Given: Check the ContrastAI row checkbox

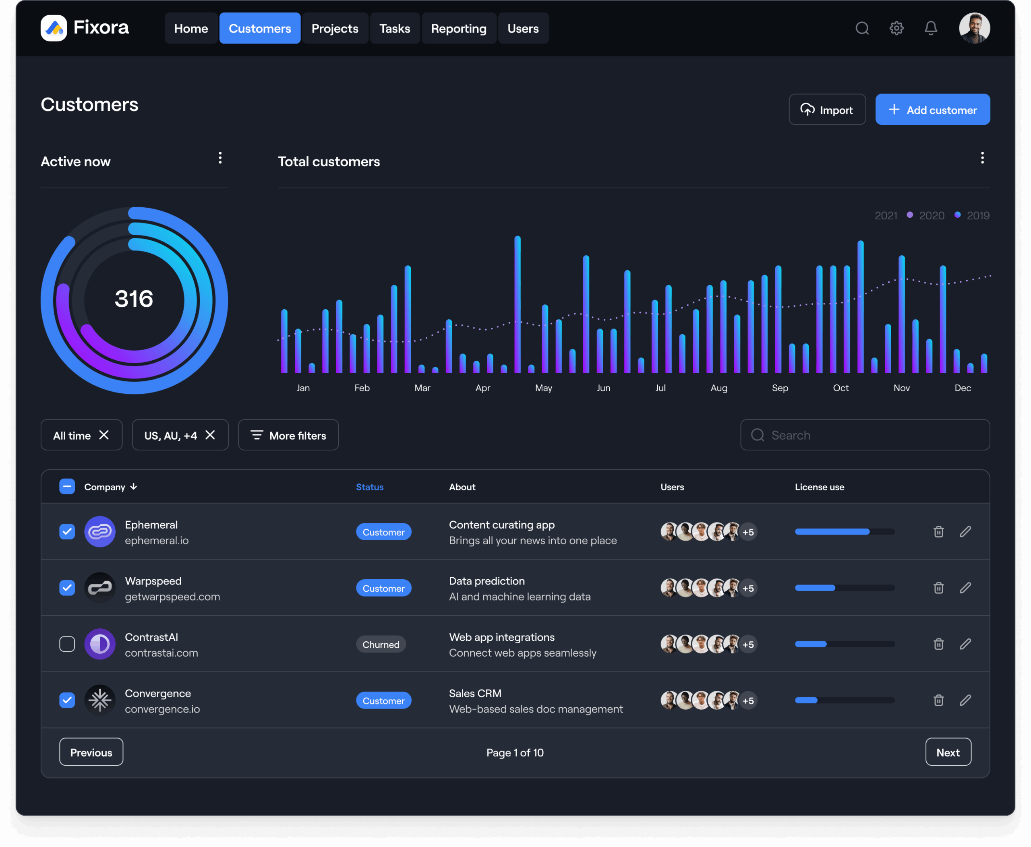Looking at the screenshot, I should 67,644.
